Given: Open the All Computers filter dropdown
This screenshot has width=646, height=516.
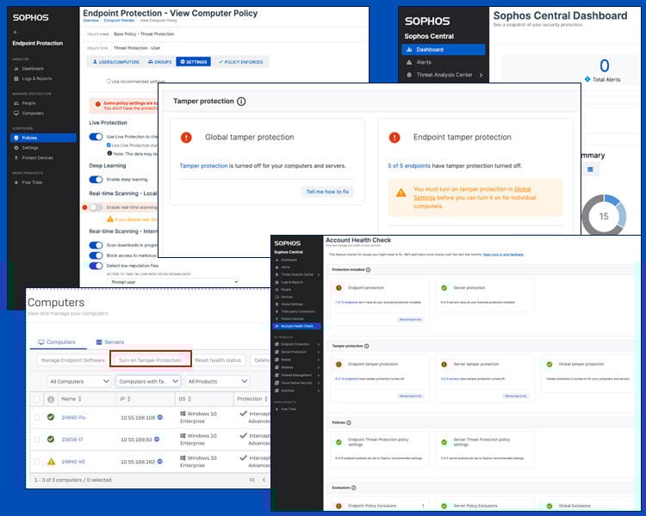Looking at the screenshot, I should (78, 381).
